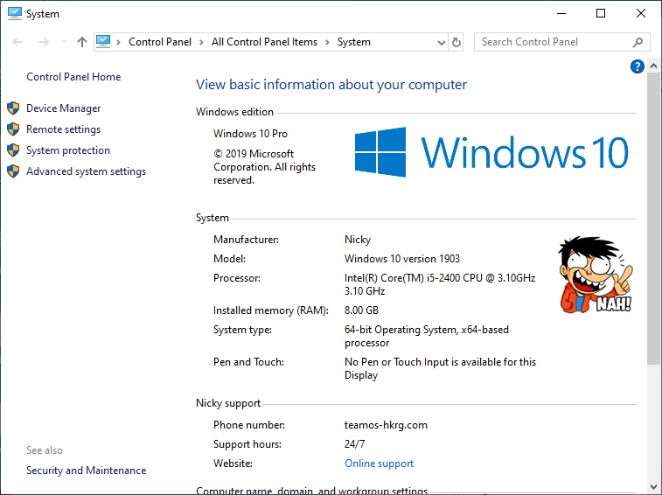Image resolution: width=662 pixels, height=495 pixels.
Task: Maximize the System window
Action: [601, 13]
